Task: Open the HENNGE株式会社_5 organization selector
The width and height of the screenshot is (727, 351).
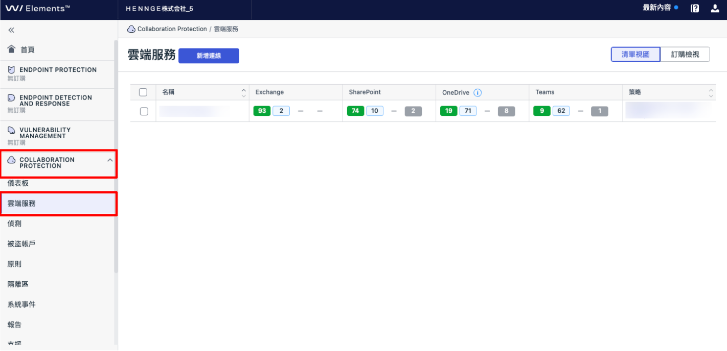Action: (160, 9)
